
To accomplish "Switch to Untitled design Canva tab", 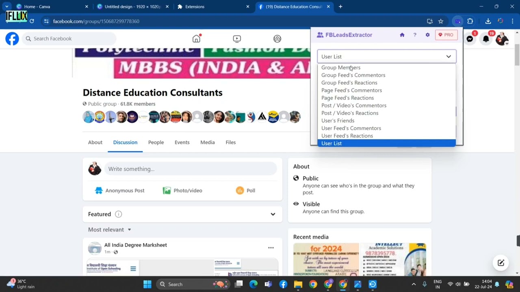I will (x=132, y=6).
